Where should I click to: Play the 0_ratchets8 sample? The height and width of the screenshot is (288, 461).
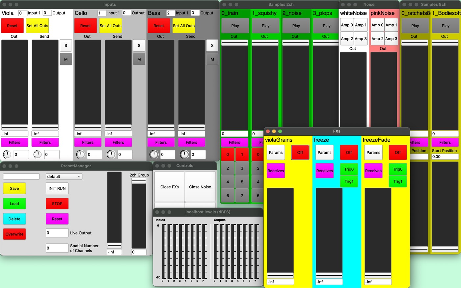pos(415,26)
